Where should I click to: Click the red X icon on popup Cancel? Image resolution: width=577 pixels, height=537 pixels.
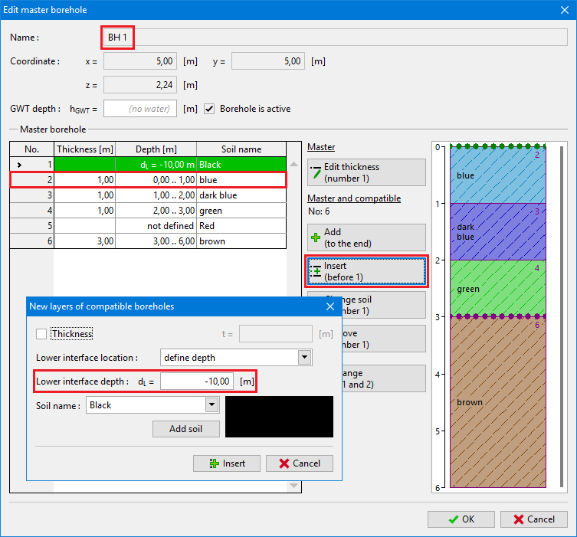tap(284, 463)
